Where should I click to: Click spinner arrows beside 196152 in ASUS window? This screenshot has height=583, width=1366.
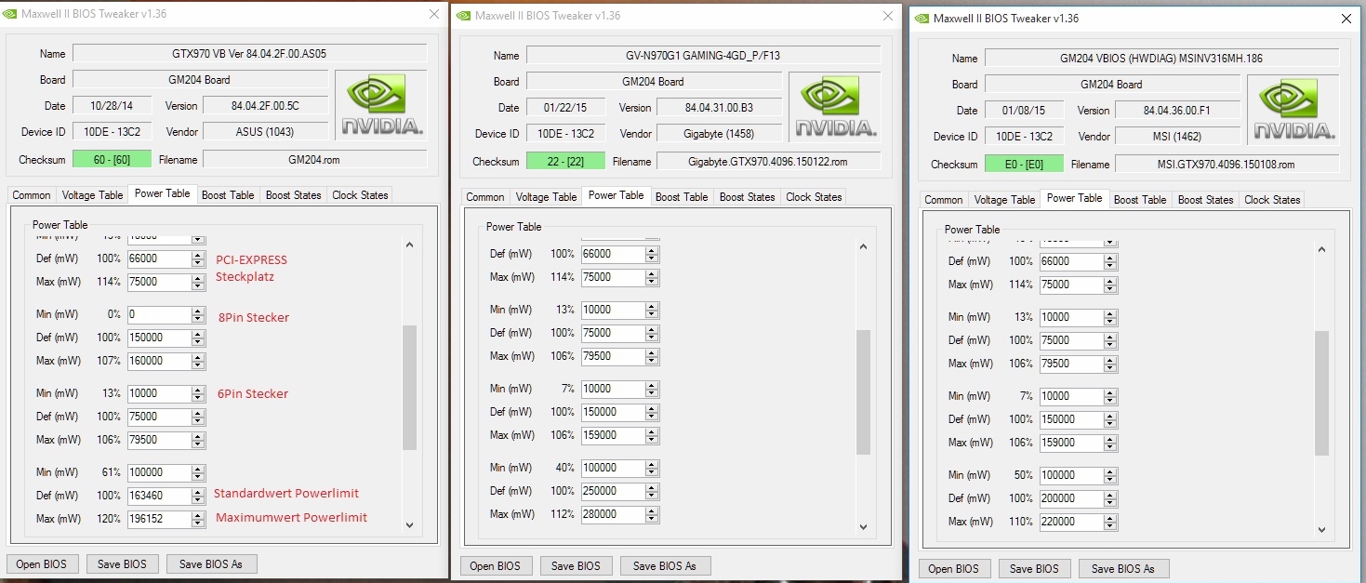[198, 519]
